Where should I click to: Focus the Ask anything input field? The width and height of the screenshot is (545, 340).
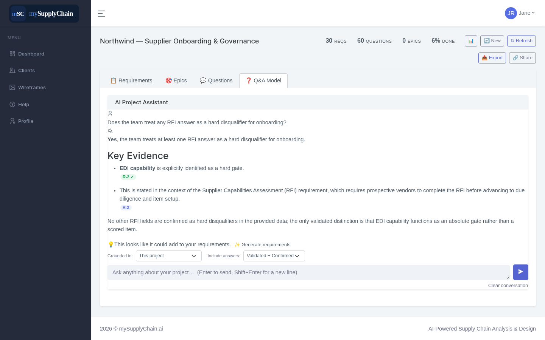point(309,272)
